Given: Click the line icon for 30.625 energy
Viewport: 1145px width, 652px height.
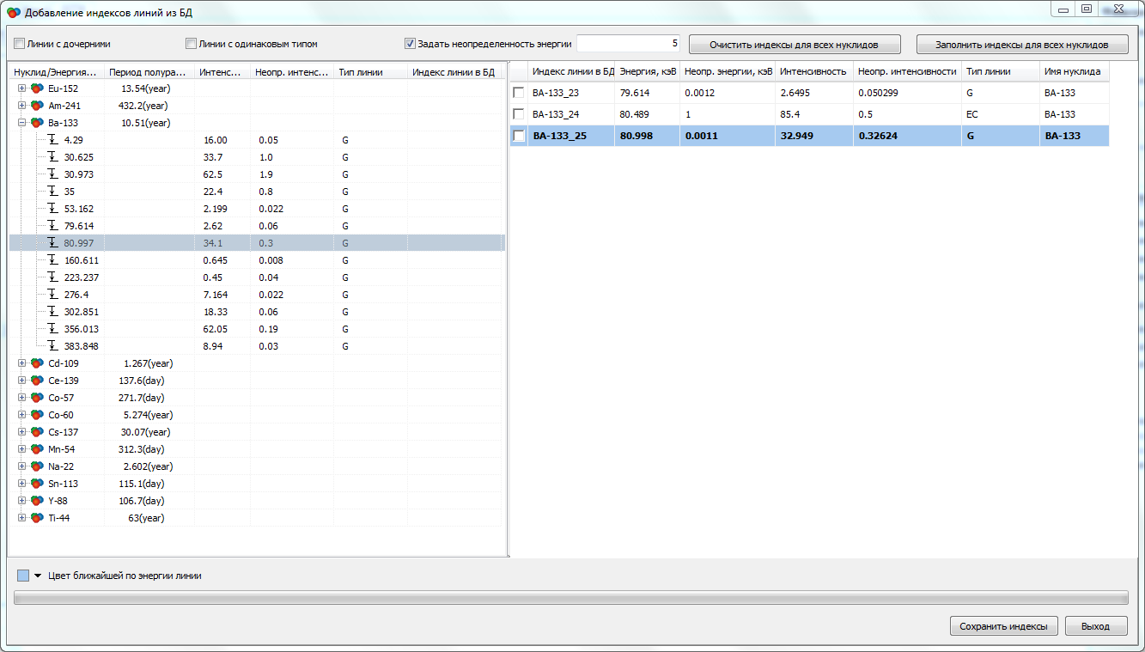Looking at the screenshot, I should pyautogui.click(x=53, y=157).
